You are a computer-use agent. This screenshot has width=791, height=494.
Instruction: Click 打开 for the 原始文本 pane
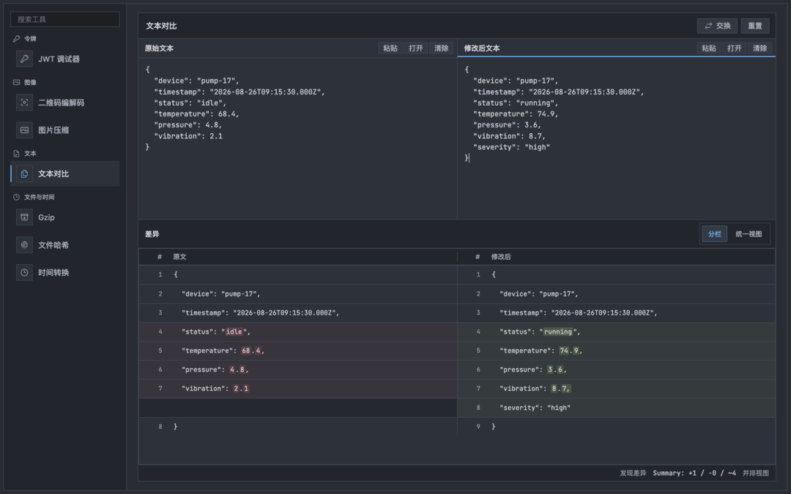tap(416, 48)
